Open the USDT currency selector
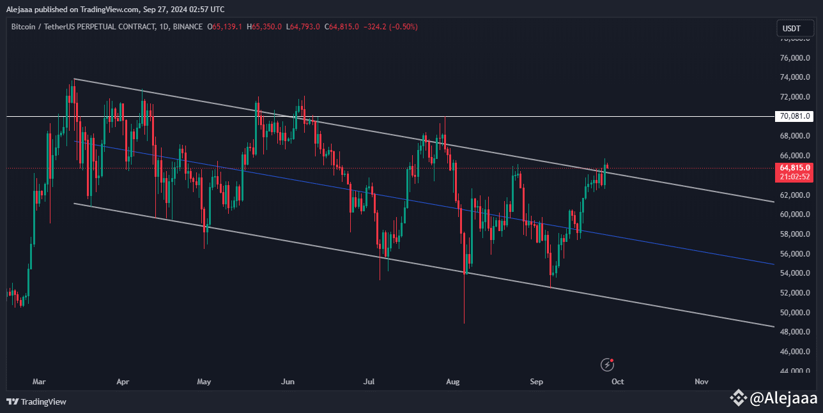 pyautogui.click(x=791, y=28)
